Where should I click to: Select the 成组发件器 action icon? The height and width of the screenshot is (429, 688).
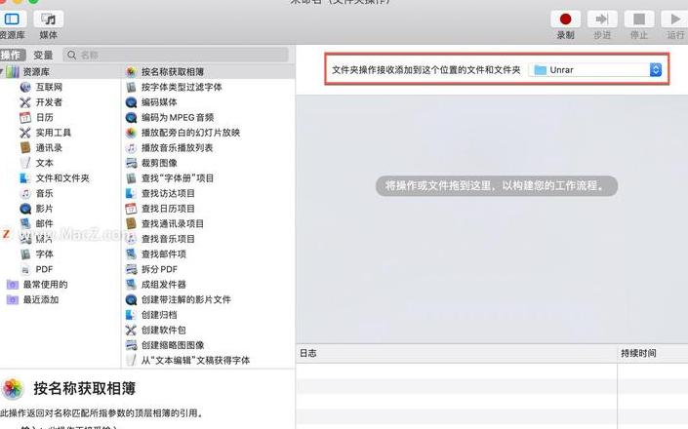tap(131, 285)
